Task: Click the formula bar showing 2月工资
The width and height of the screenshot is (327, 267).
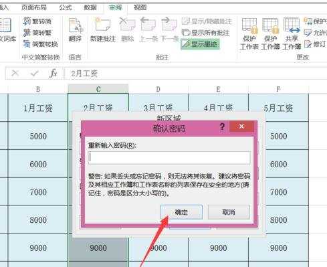Action: coord(195,74)
